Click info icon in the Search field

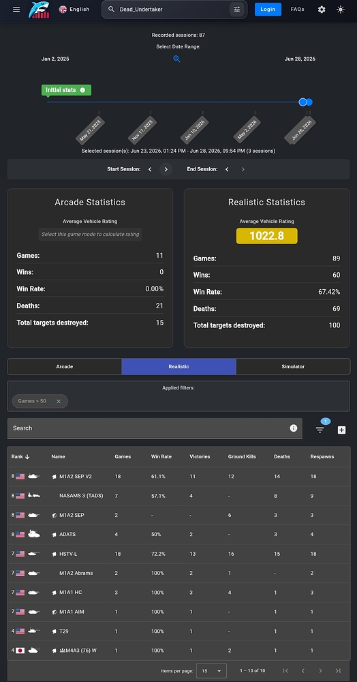pyautogui.click(x=294, y=428)
